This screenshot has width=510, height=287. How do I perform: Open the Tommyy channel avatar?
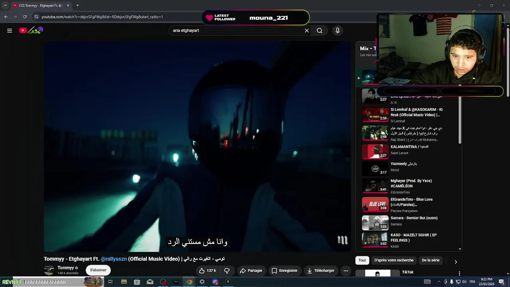tap(49, 270)
